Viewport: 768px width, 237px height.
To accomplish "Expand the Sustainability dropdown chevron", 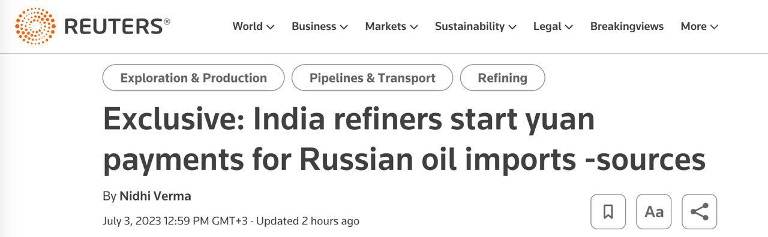I will (x=512, y=27).
